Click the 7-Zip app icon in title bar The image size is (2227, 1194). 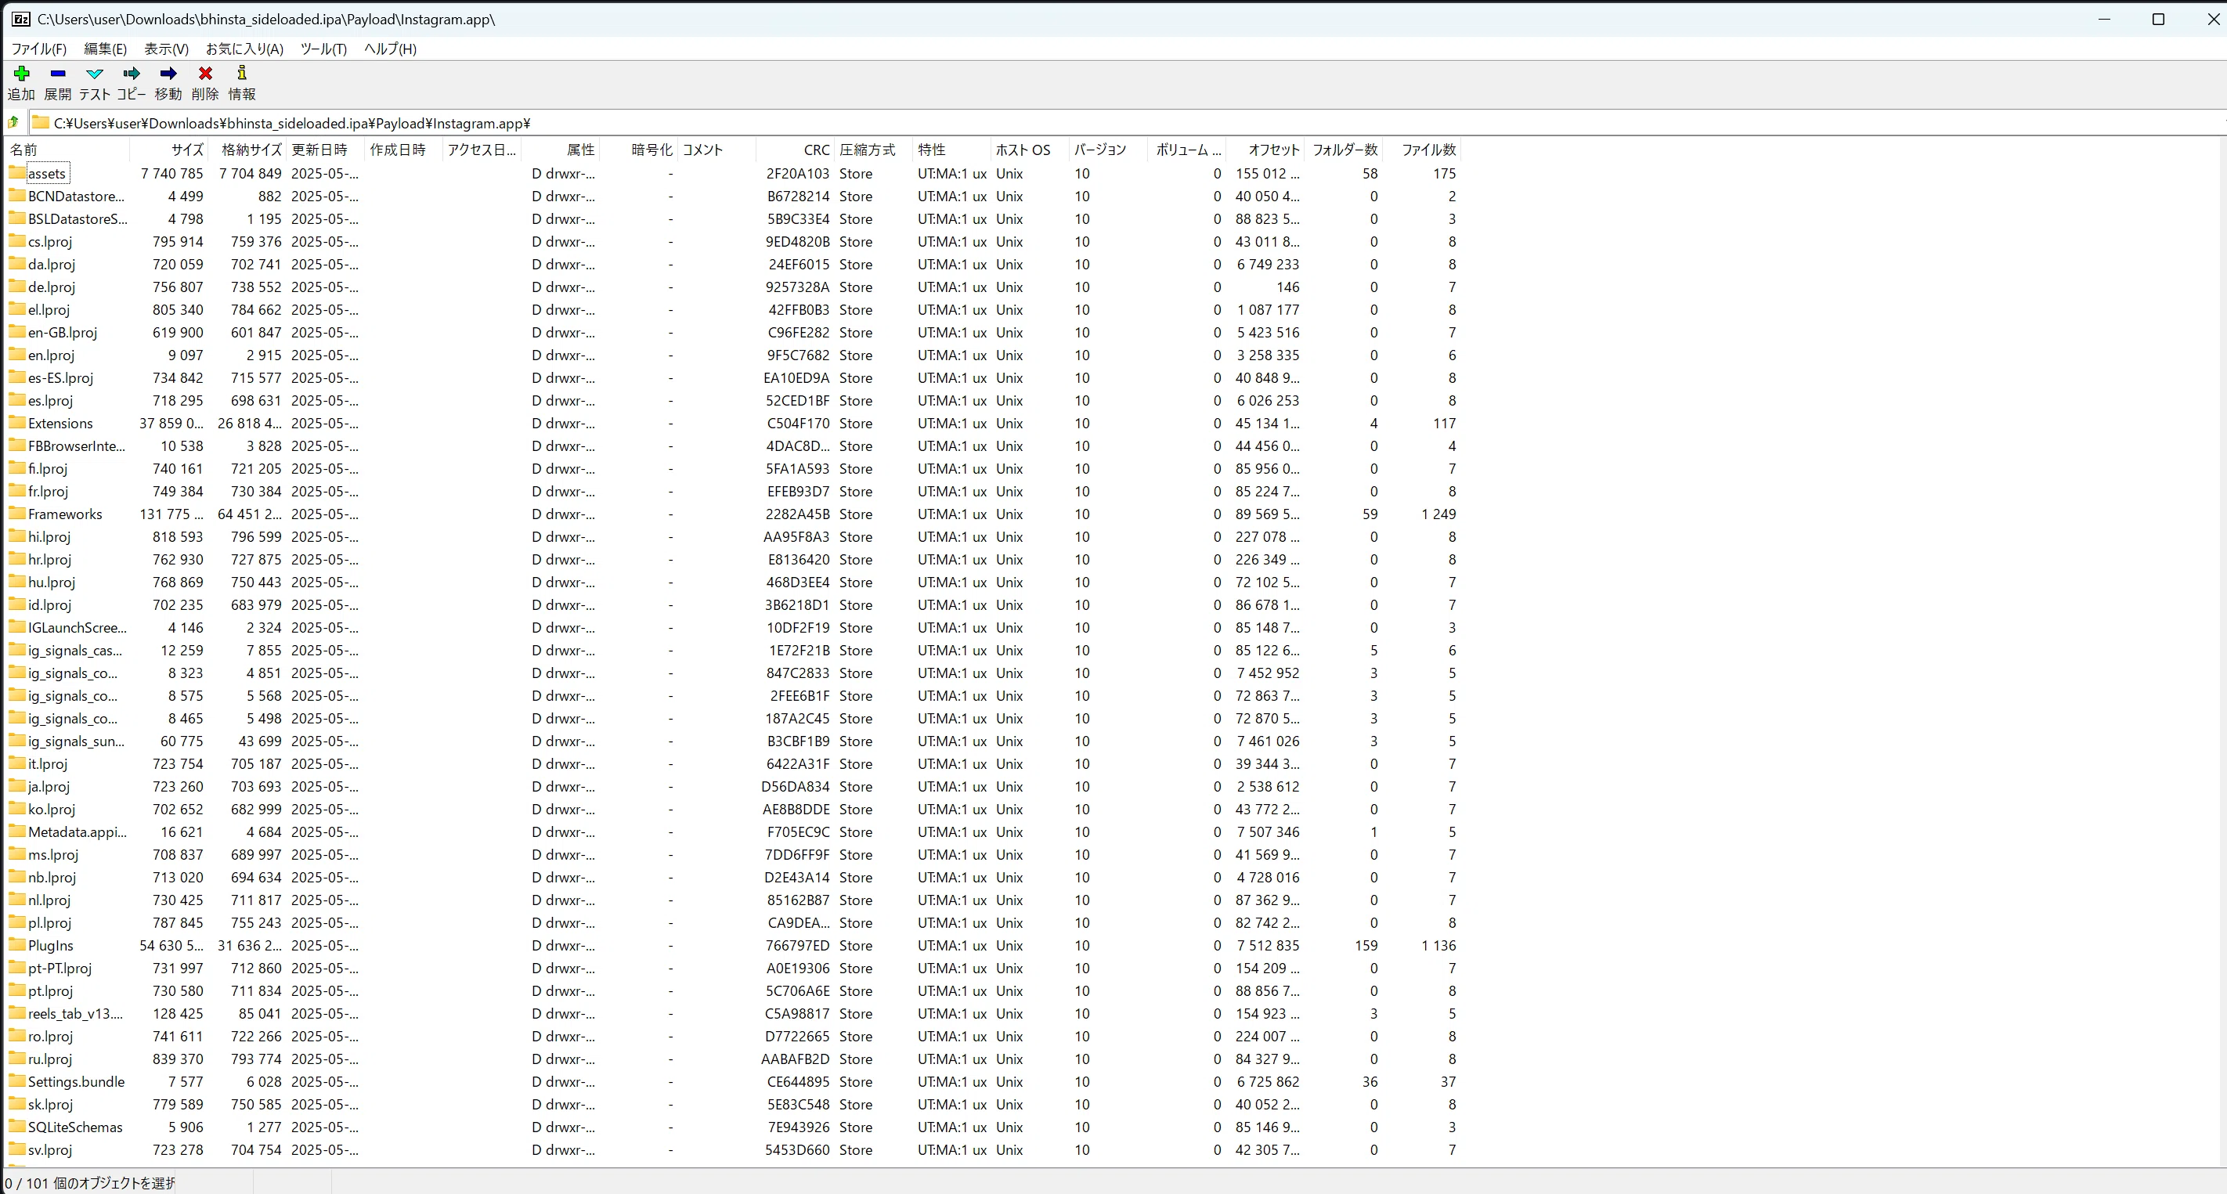[20, 19]
